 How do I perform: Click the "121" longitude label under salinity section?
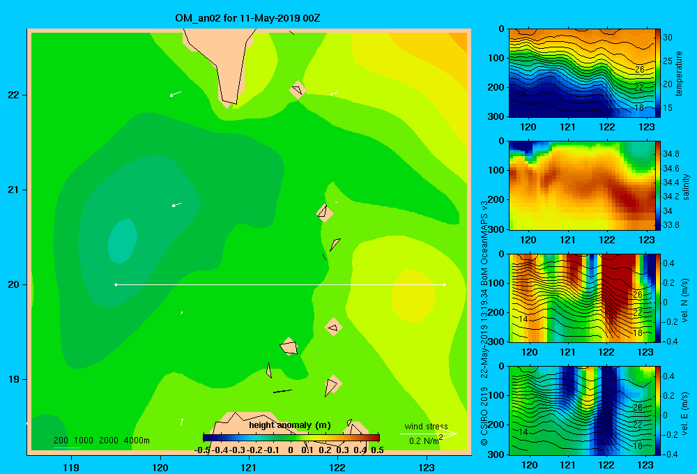pos(567,240)
